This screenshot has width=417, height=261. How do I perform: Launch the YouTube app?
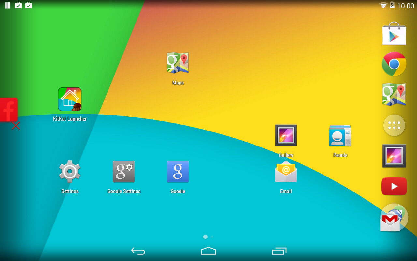coord(394,186)
